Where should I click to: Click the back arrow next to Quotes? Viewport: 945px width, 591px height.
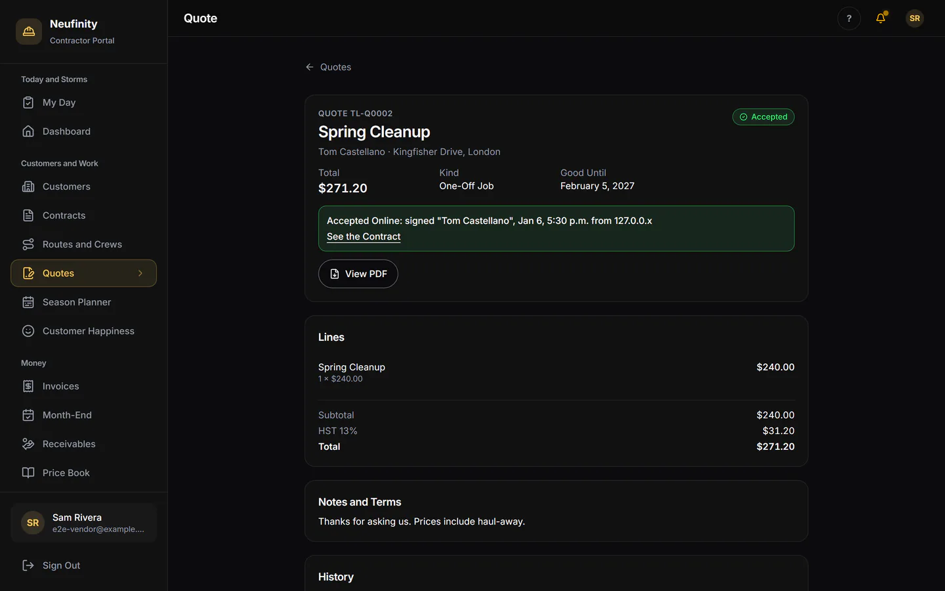coord(310,67)
